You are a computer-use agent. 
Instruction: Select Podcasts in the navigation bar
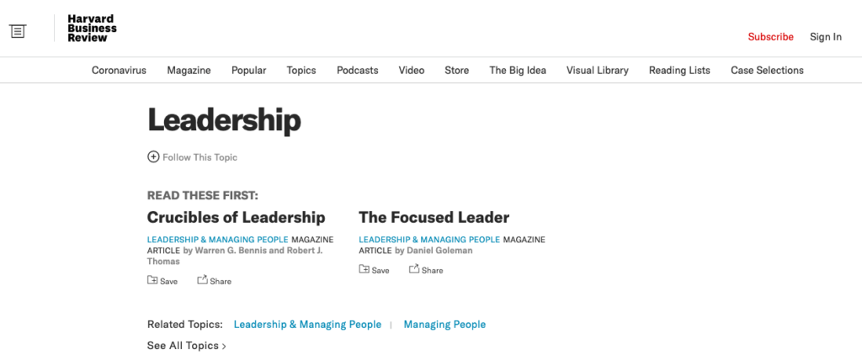(357, 71)
